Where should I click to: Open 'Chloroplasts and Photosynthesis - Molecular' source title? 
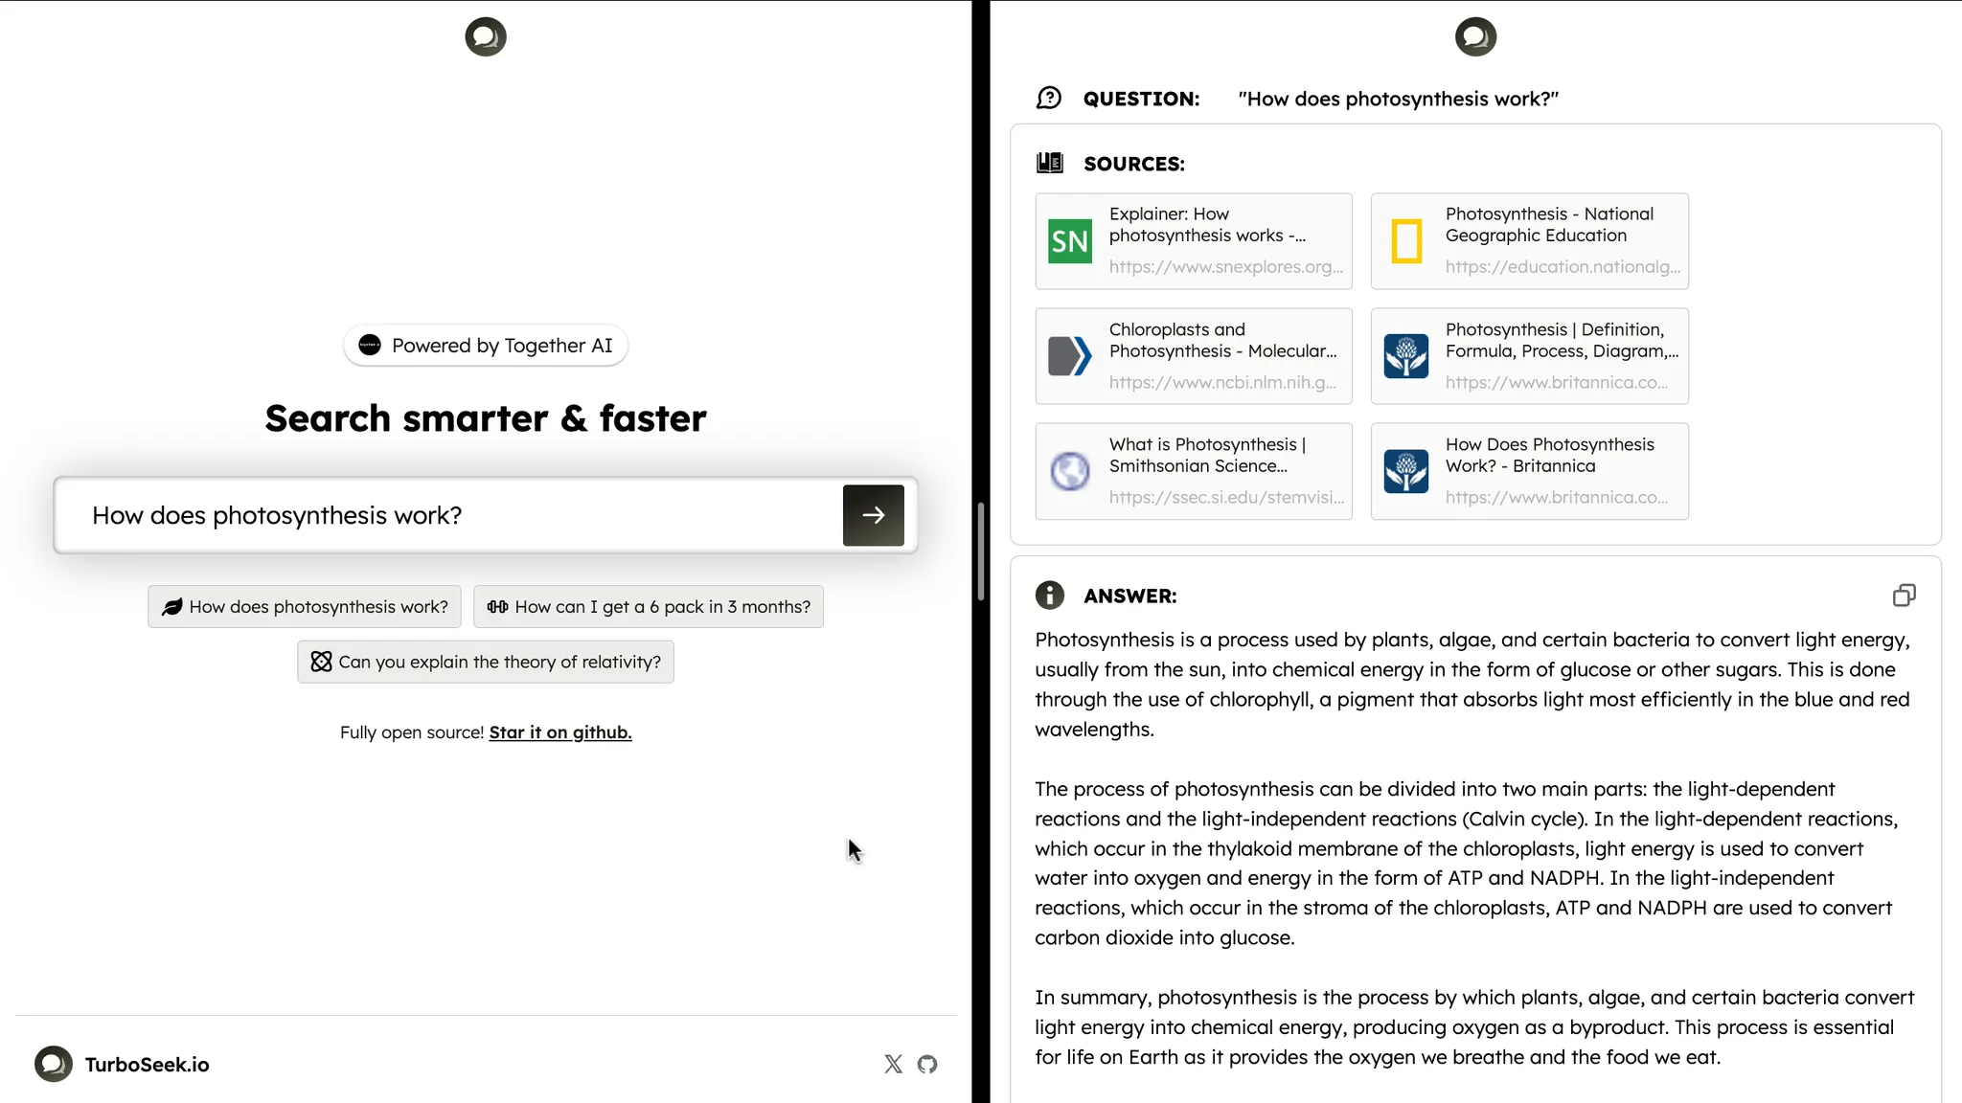click(1223, 340)
